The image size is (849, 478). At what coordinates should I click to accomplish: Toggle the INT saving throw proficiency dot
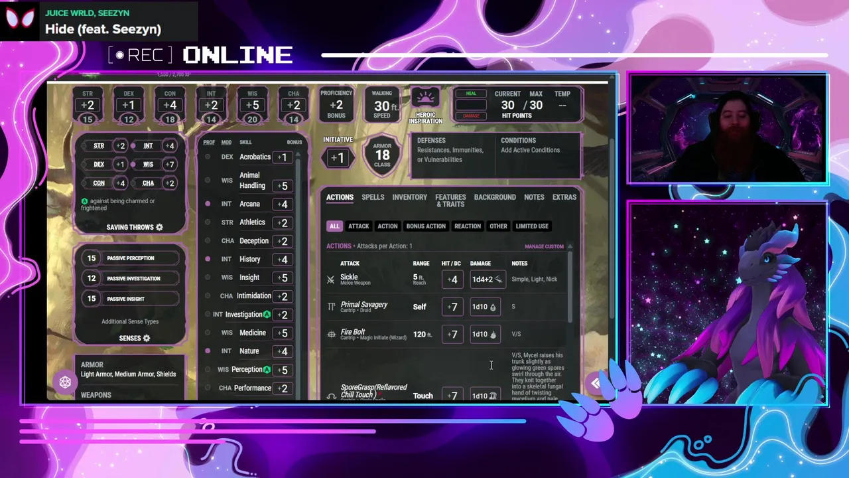133,146
